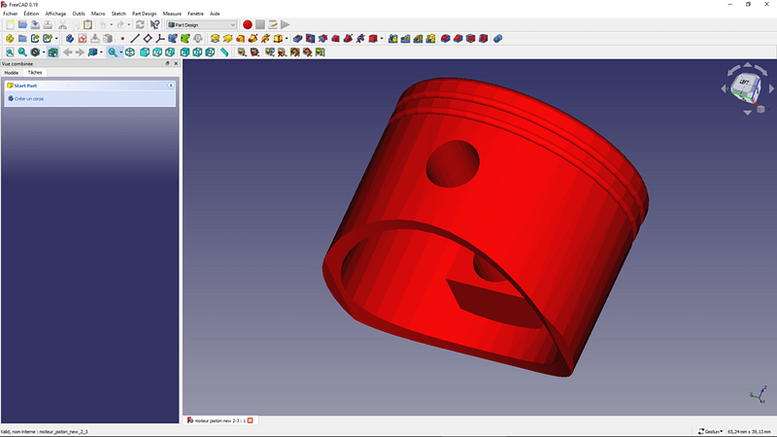This screenshot has height=437, width=777.
Task: Click the Additive Loft icon
Action: [x=240, y=39]
